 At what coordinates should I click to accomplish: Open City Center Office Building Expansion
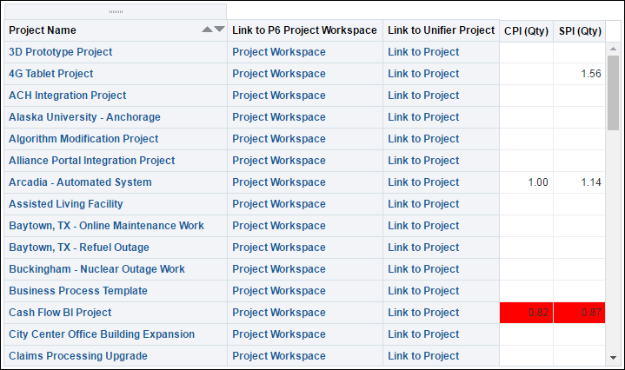[x=102, y=334]
